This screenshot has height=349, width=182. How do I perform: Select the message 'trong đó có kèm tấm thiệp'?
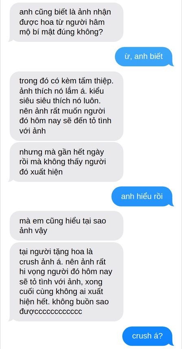[x=66, y=106]
